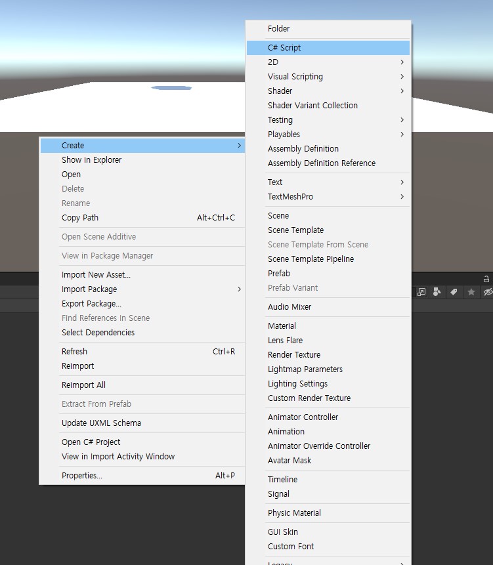This screenshot has width=493, height=565.
Task: Create a Signal asset
Action: click(x=328, y=494)
